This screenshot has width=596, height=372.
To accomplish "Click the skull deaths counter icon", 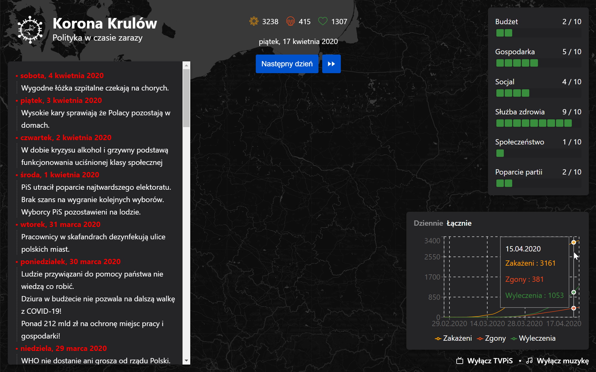I will (x=290, y=21).
